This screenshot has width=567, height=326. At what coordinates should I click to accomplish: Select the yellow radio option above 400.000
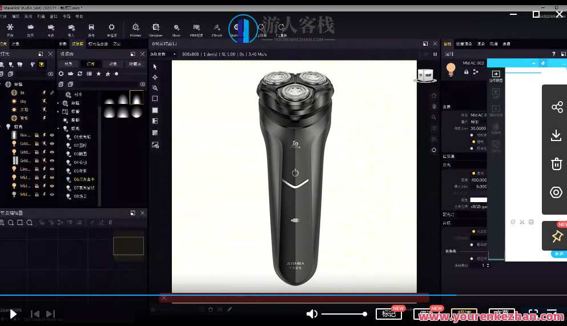(x=474, y=174)
